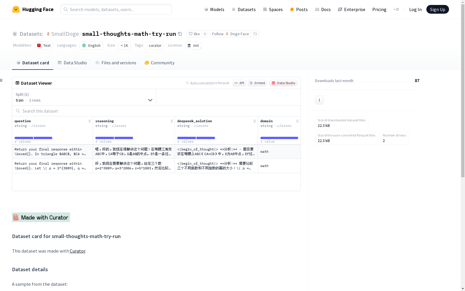Select the curator tag

point(155,45)
